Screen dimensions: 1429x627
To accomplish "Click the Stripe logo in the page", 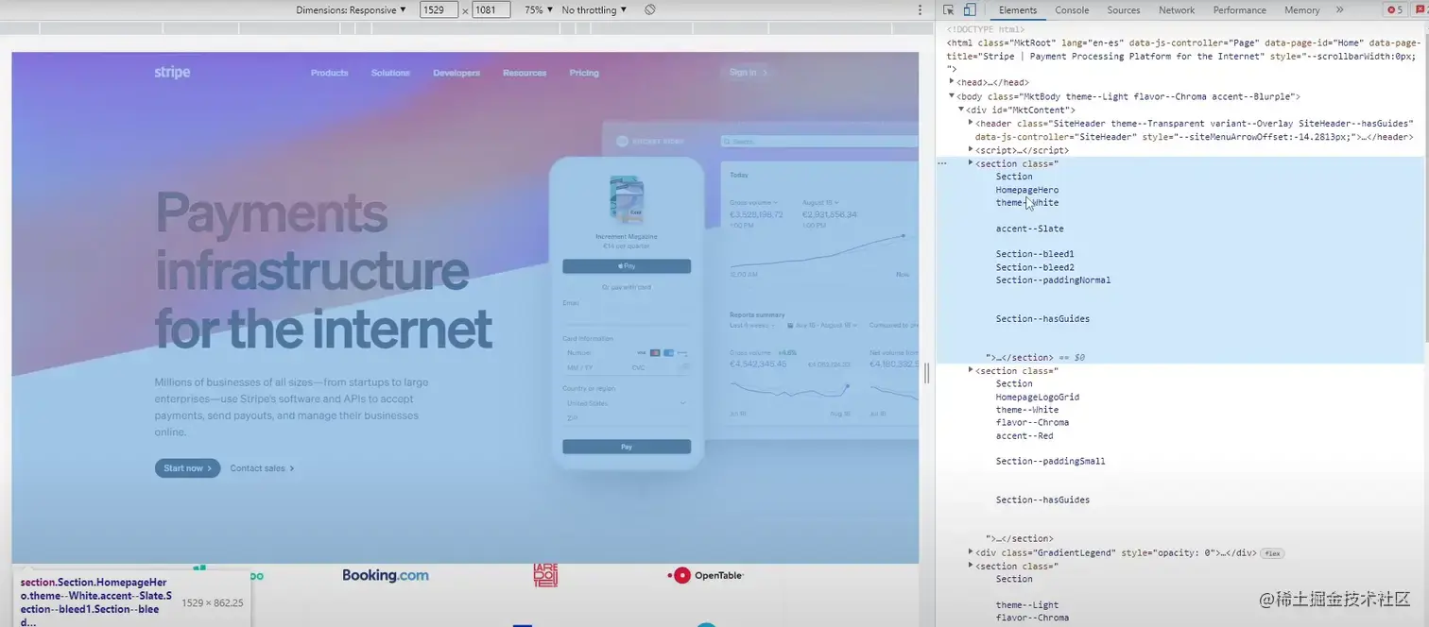I will [172, 73].
